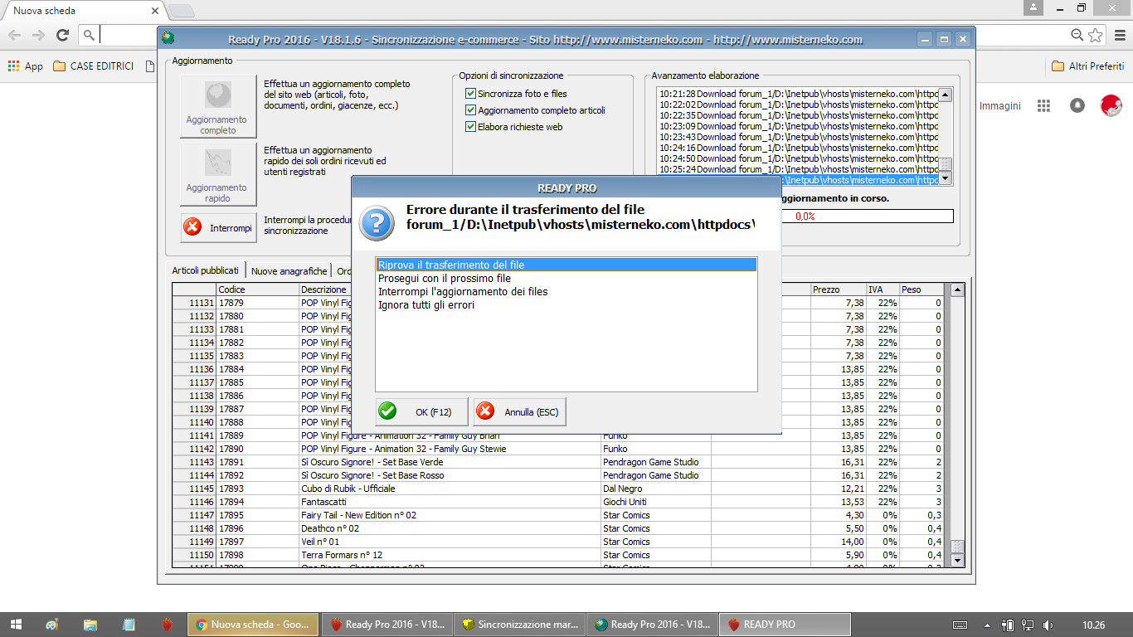Click the Google account avatar
The width and height of the screenshot is (1133, 637).
[1111, 105]
